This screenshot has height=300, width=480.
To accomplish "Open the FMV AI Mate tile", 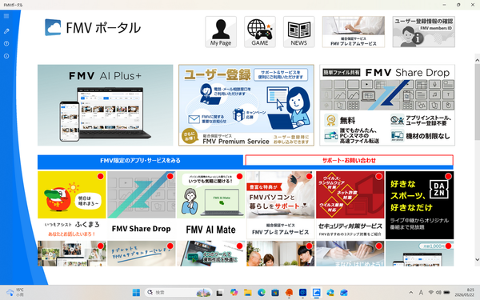I will [211, 205].
